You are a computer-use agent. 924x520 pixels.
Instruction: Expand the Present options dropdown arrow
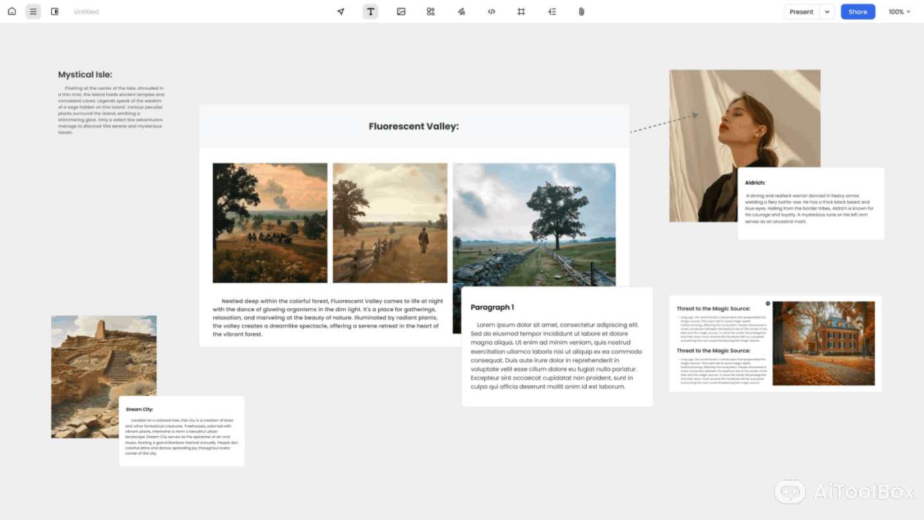point(828,12)
